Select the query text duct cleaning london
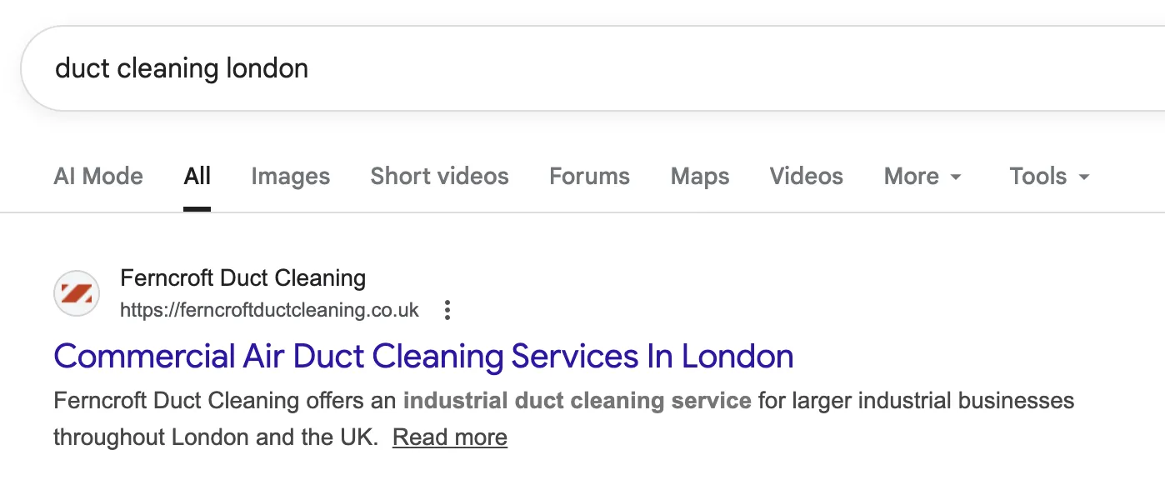Viewport: 1165px width, 495px height. (181, 67)
